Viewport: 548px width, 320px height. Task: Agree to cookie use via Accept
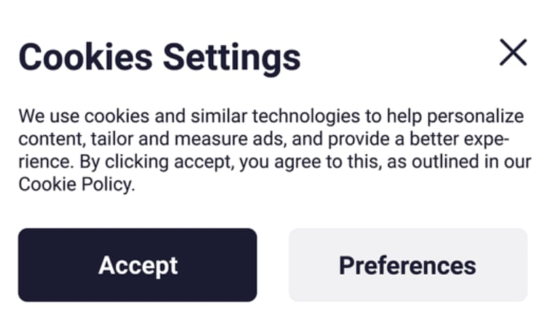137,265
